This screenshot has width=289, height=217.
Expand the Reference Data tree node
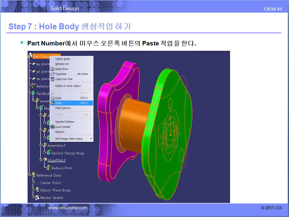(29, 175)
